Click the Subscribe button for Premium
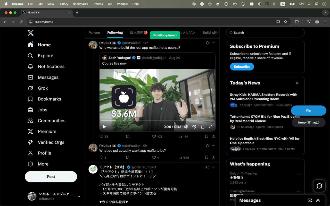This screenshot has width=330, height=206. click(242, 66)
